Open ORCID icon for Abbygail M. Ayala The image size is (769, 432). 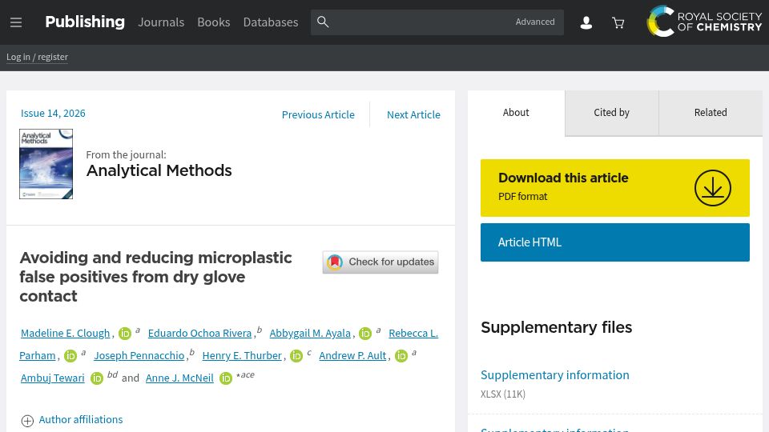365,334
